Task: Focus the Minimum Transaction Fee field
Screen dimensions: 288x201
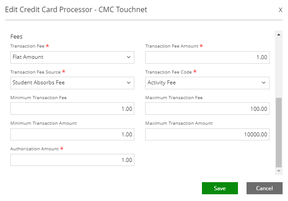Action: [72, 109]
